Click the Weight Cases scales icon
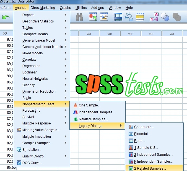 [x=129, y=17]
